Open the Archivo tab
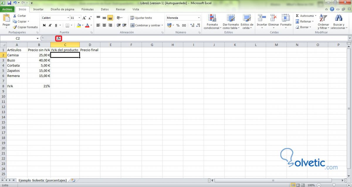This screenshot has width=352, height=187. (7, 9)
